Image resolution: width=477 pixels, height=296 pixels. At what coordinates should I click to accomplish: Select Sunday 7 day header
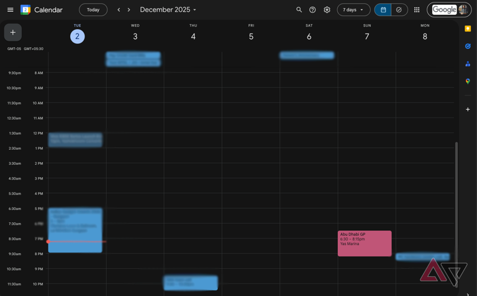tap(367, 37)
